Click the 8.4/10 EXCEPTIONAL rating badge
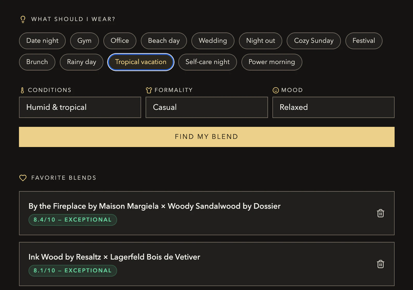 click(x=73, y=220)
